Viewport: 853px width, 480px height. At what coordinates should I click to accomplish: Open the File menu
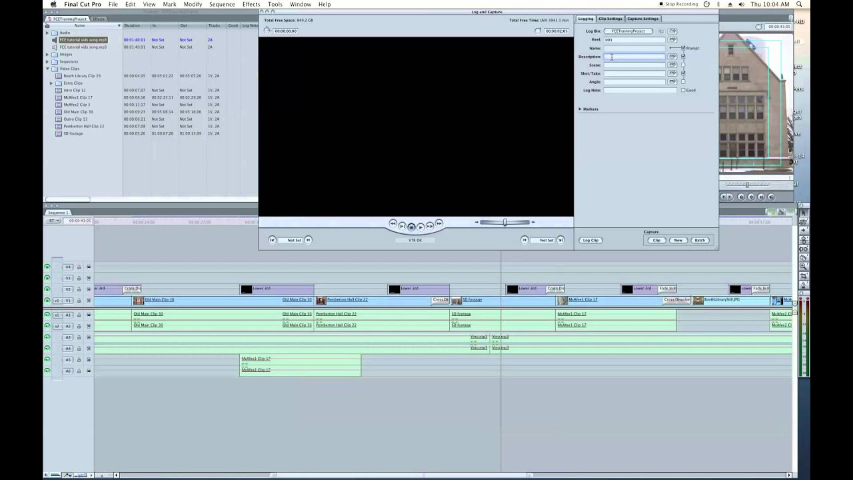point(113,4)
